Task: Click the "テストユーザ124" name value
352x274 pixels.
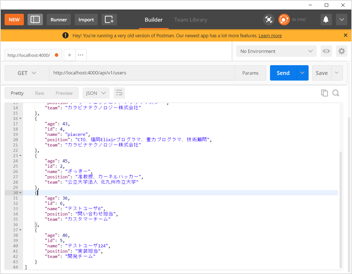Action: tap(86, 246)
